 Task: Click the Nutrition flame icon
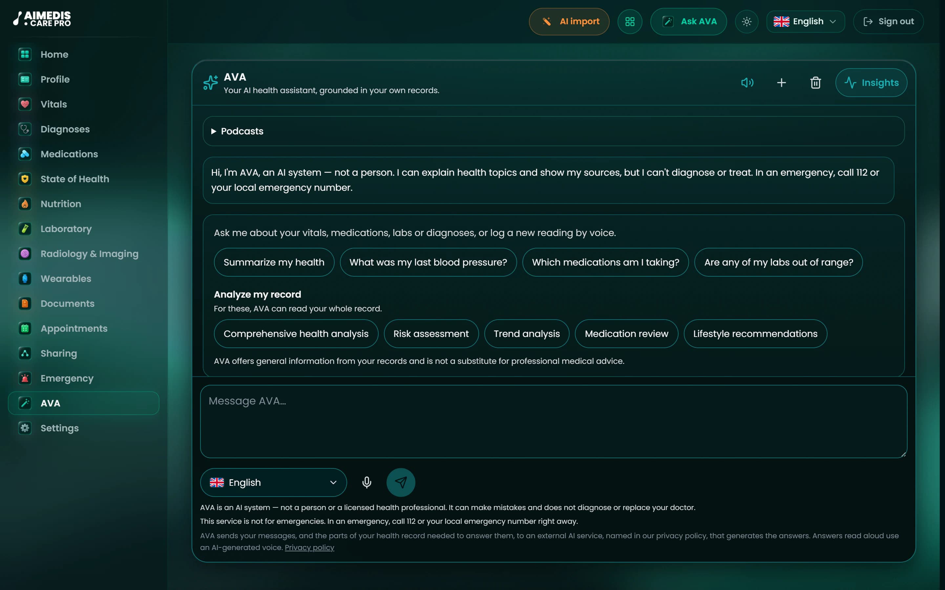tap(25, 204)
